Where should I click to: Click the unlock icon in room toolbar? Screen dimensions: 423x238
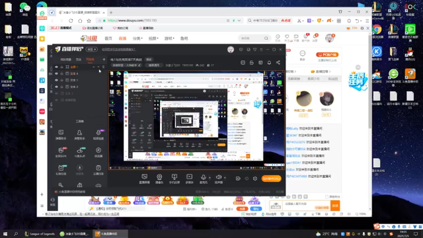point(251,63)
